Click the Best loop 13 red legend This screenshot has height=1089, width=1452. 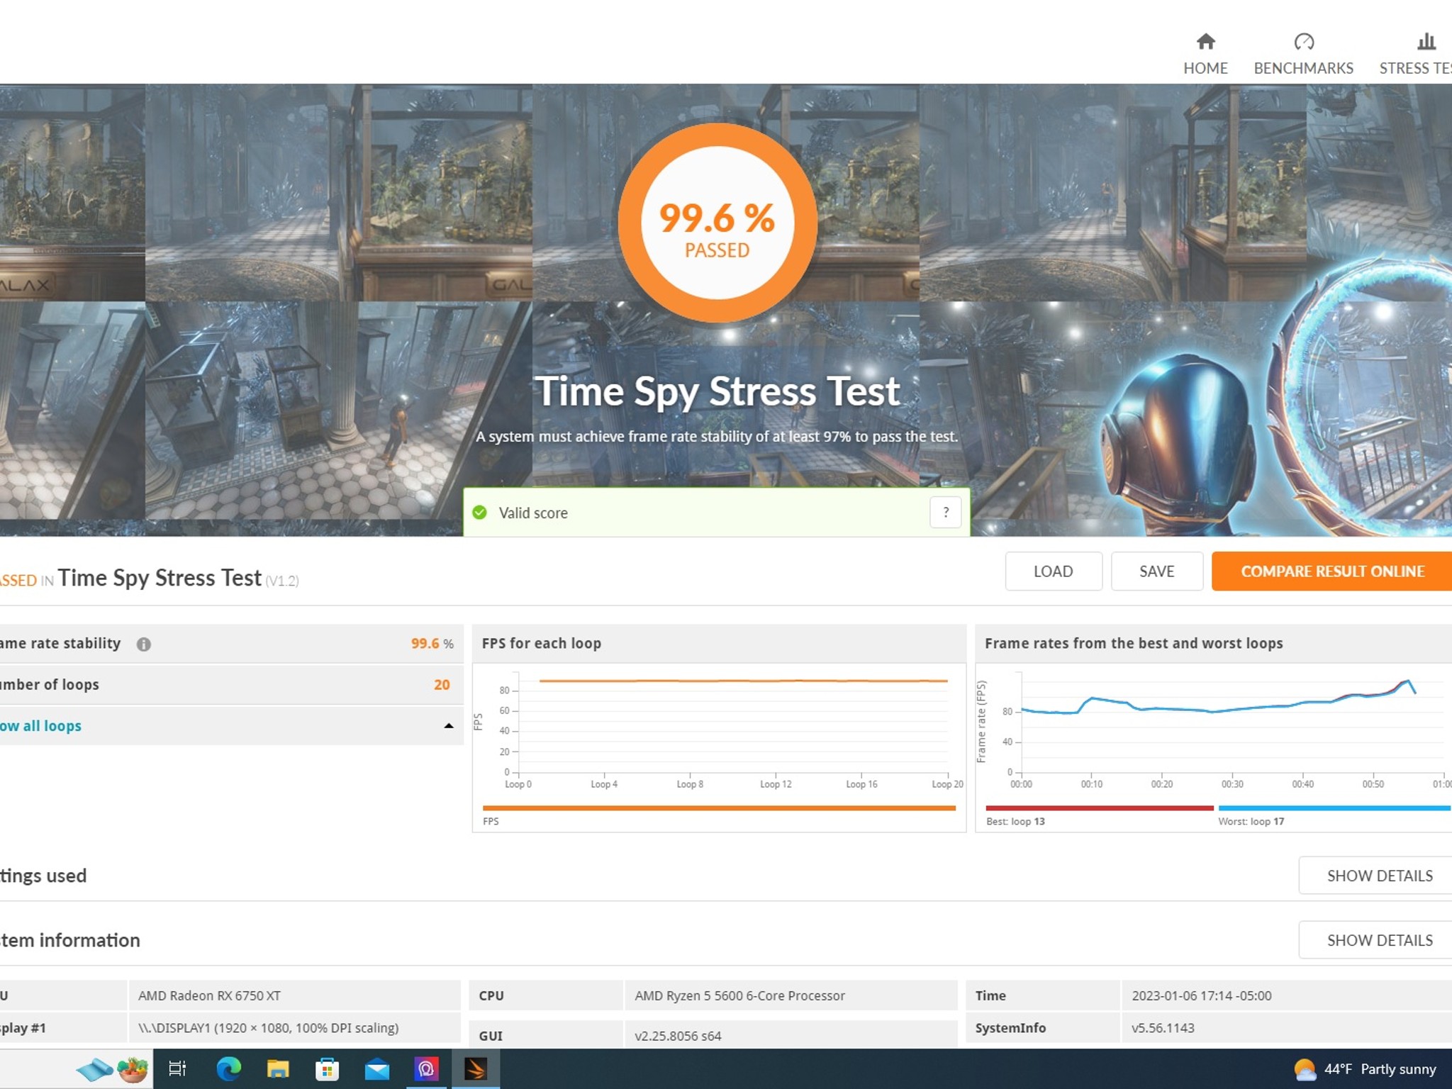coord(1099,808)
